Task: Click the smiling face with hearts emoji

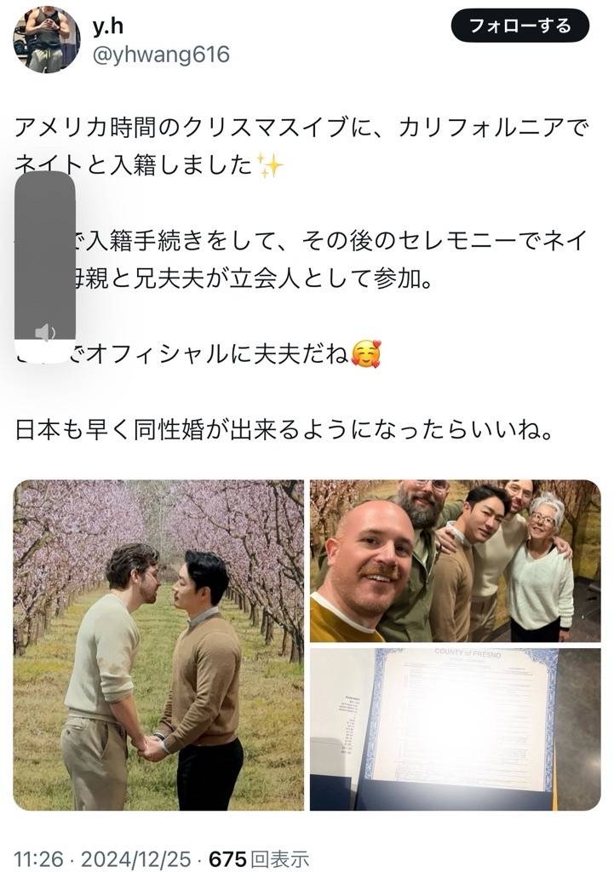Action: pos(366,353)
